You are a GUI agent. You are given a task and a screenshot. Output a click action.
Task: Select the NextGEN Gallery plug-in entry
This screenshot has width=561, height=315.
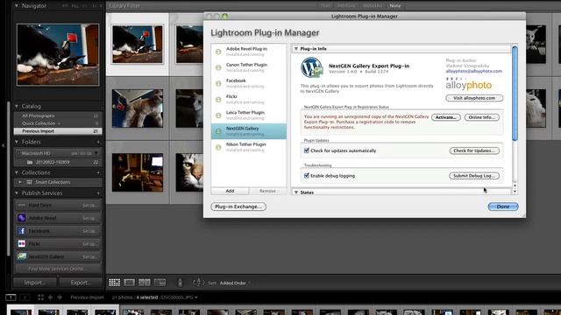[x=249, y=131]
